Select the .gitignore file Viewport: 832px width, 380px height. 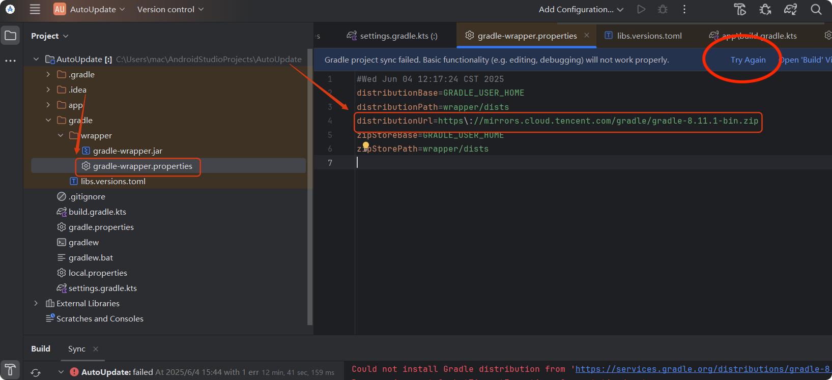[x=87, y=196]
